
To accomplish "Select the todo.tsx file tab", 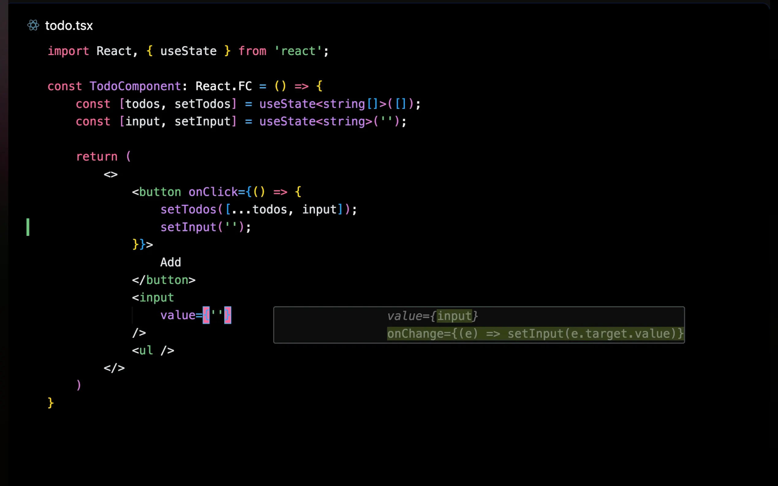I will [x=69, y=26].
